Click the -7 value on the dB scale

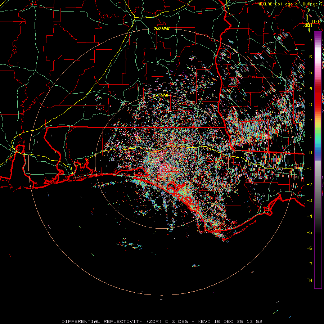pyautogui.click(x=309, y=264)
